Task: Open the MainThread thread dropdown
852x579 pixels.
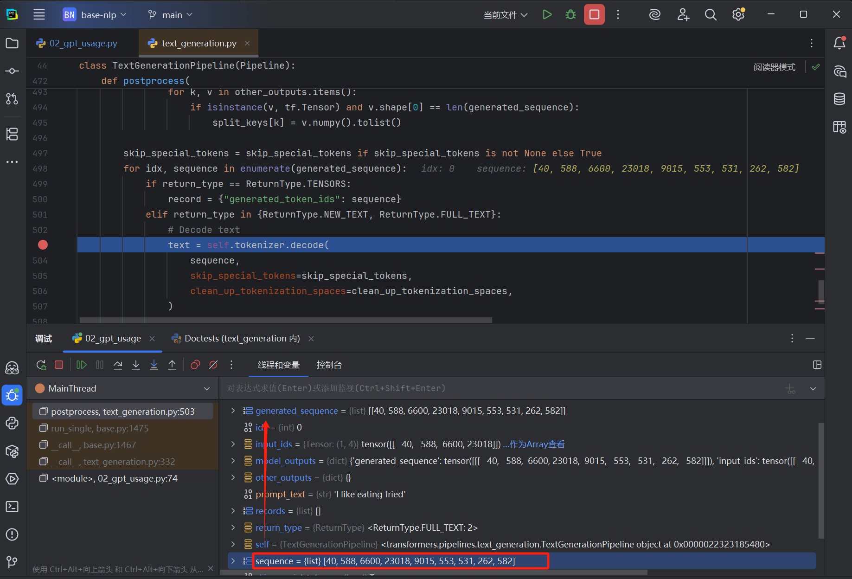Action: (207, 389)
